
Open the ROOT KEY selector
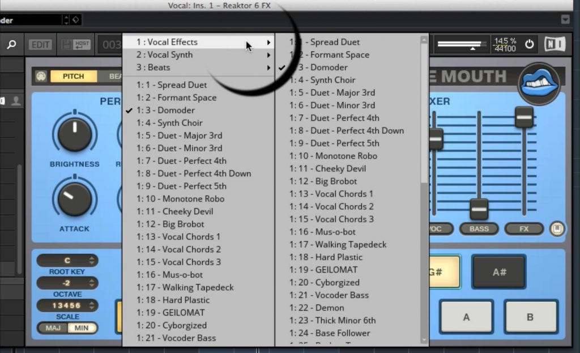pyautogui.click(x=67, y=261)
